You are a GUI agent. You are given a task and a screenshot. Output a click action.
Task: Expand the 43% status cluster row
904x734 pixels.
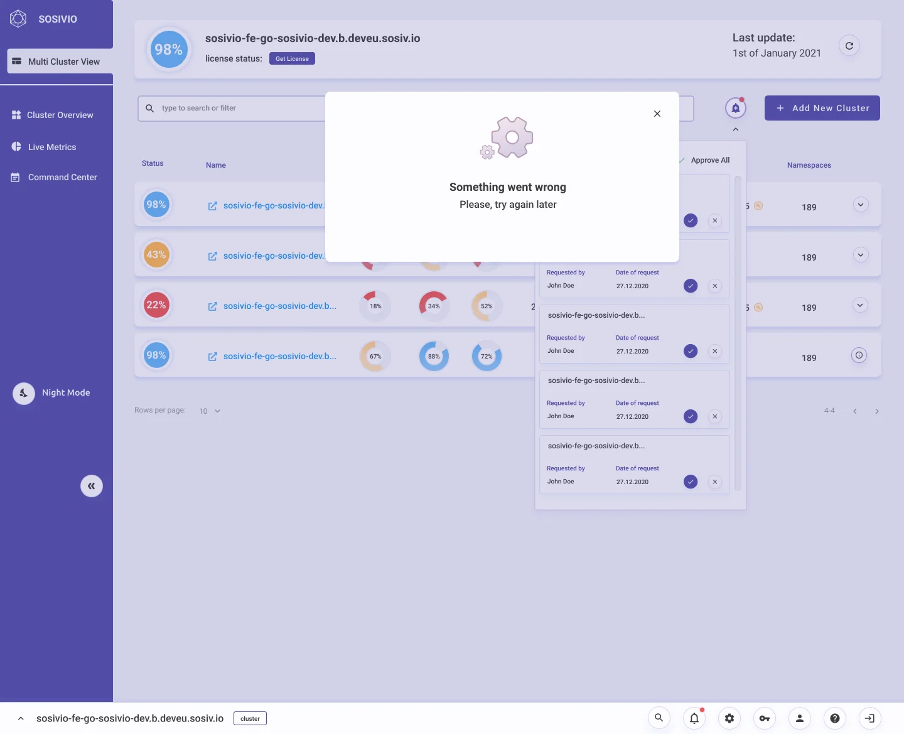point(861,255)
